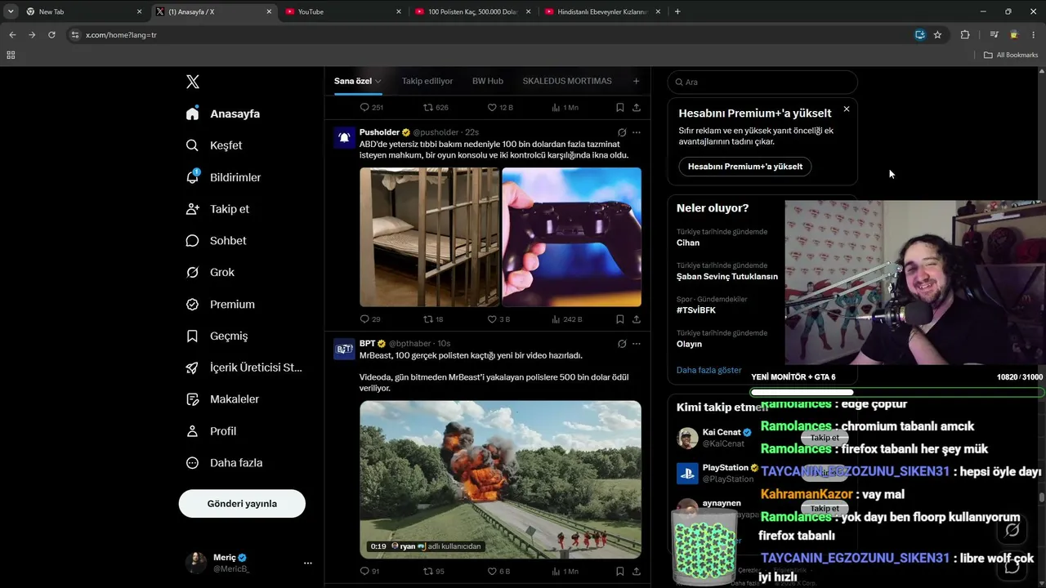This screenshot has width=1046, height=588.
Task: Open the 100 Polisten Kaç browser tab
Action: [472, 11]
